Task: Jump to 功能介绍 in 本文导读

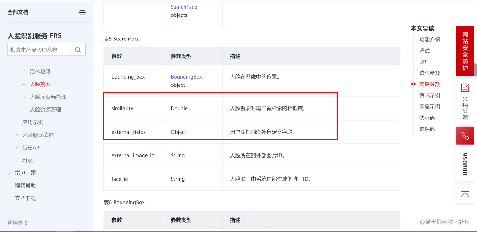Action: point(429,39)
